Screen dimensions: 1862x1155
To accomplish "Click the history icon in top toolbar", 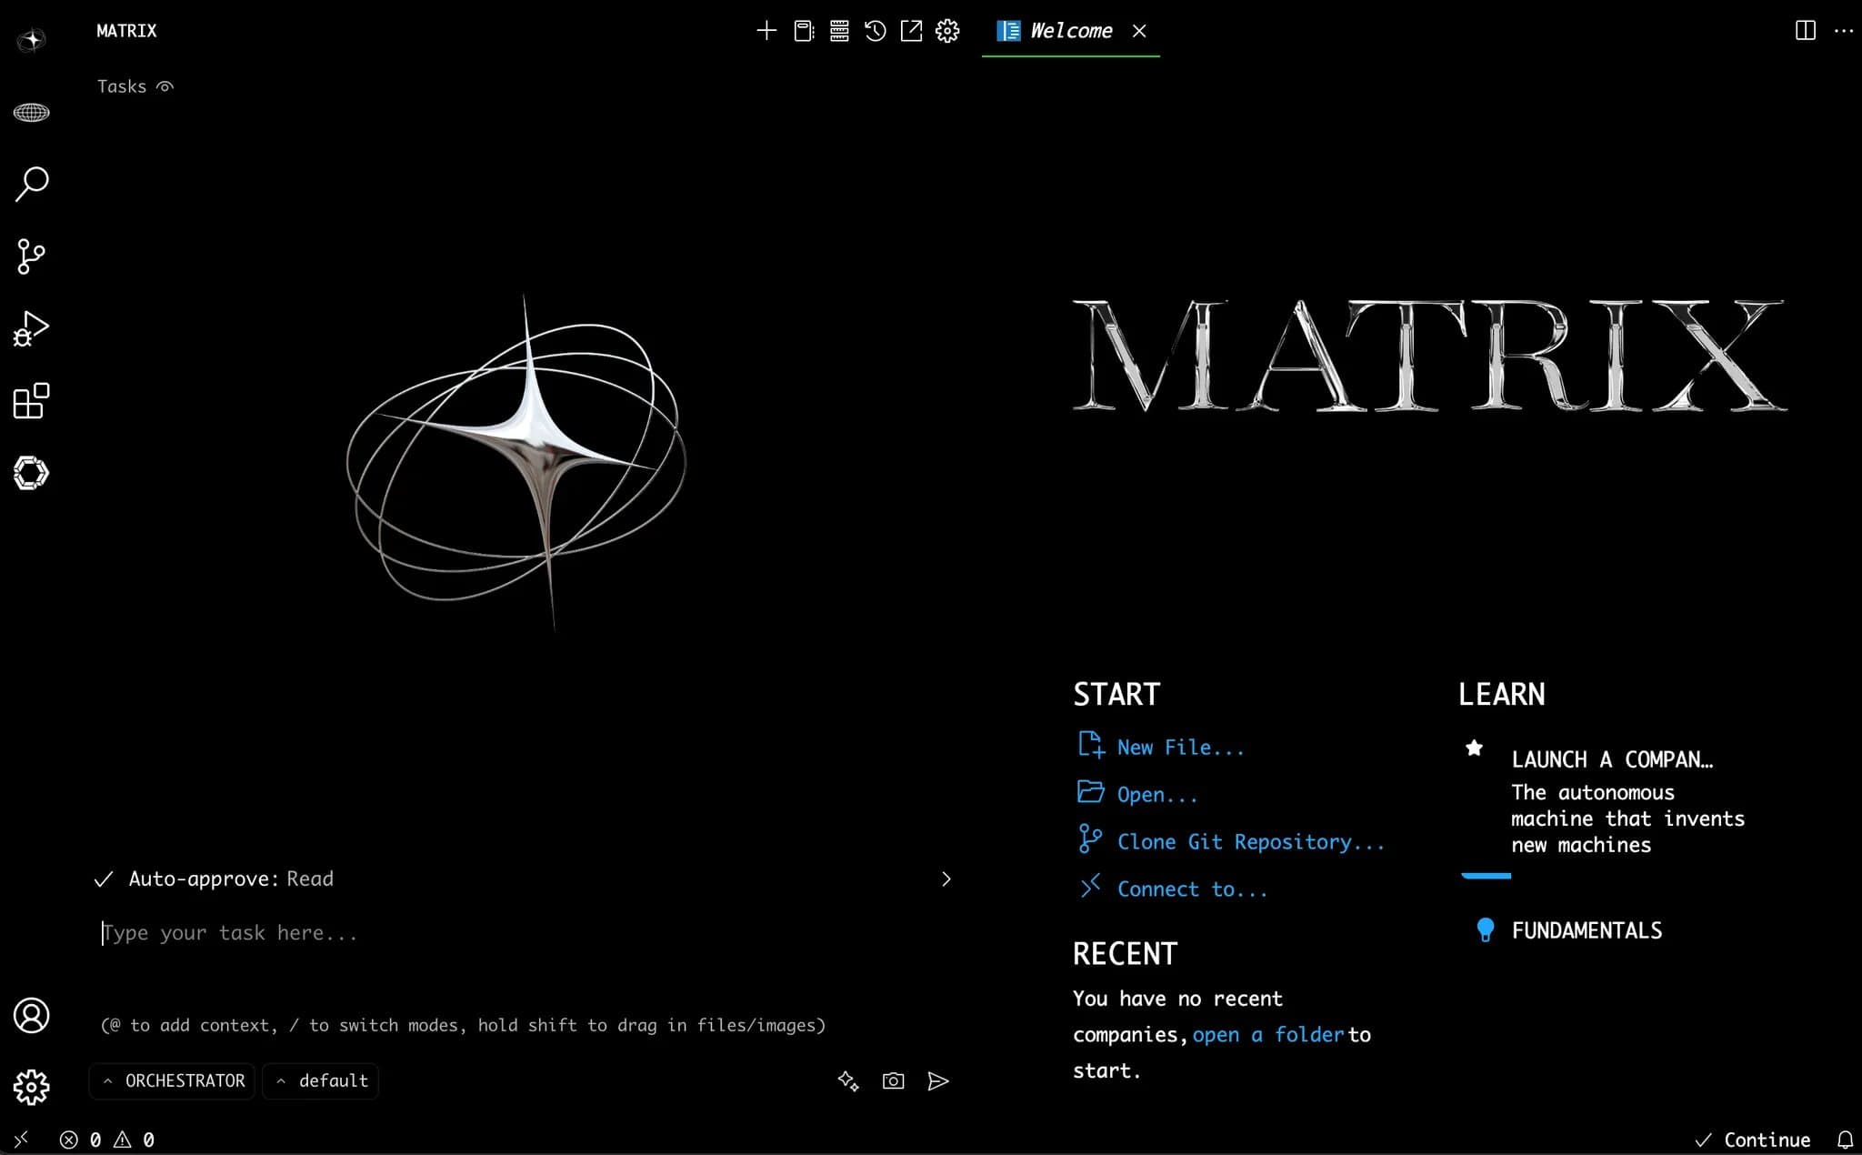I will 875,31.
